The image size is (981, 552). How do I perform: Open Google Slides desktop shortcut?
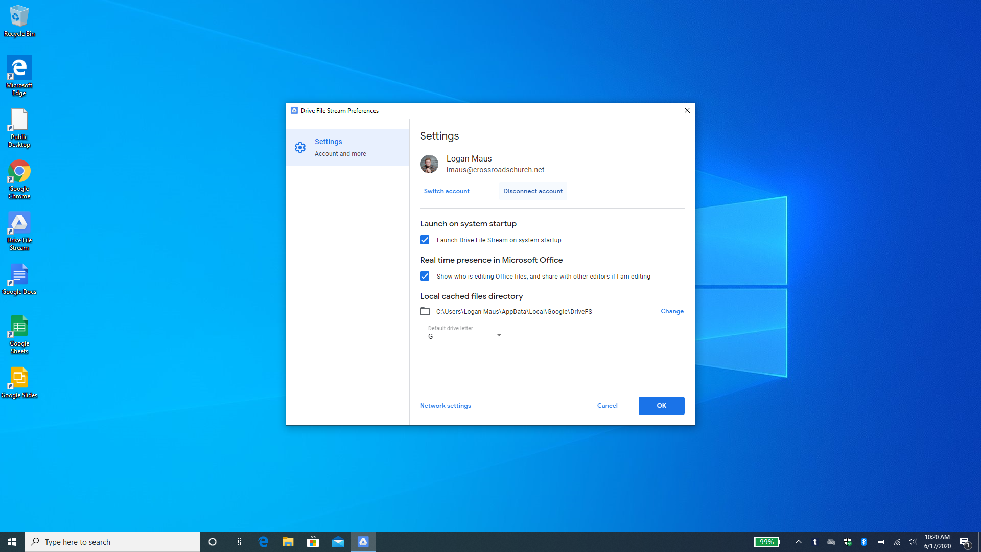coord(19,382)
